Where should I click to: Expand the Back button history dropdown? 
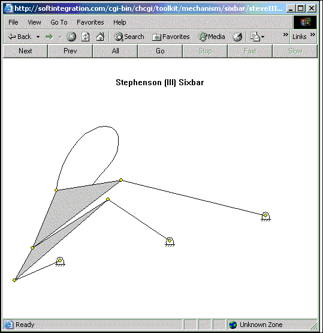(38, 37)
